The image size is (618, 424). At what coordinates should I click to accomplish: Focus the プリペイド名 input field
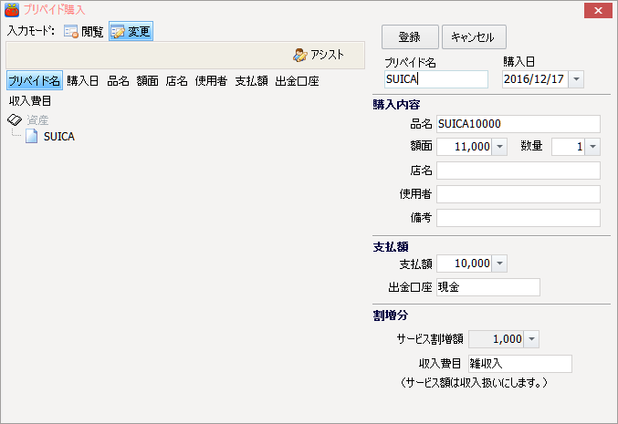436,79
